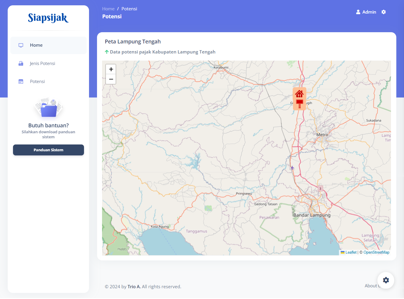Click the Home breadcrumb link
Screen dimensions: 404x299
pos(108,9)
